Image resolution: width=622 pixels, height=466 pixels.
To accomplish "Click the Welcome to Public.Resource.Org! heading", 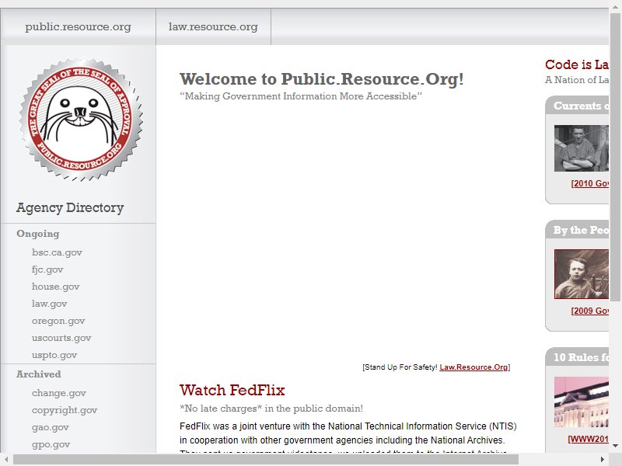I will tap(322, 79).
